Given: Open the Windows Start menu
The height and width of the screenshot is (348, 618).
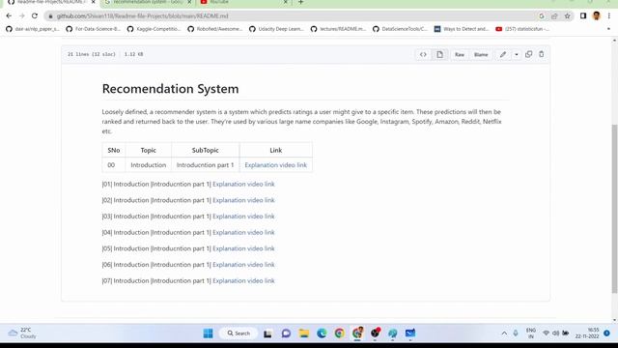Looking at the screenshot, I should (x=209, y=333).
